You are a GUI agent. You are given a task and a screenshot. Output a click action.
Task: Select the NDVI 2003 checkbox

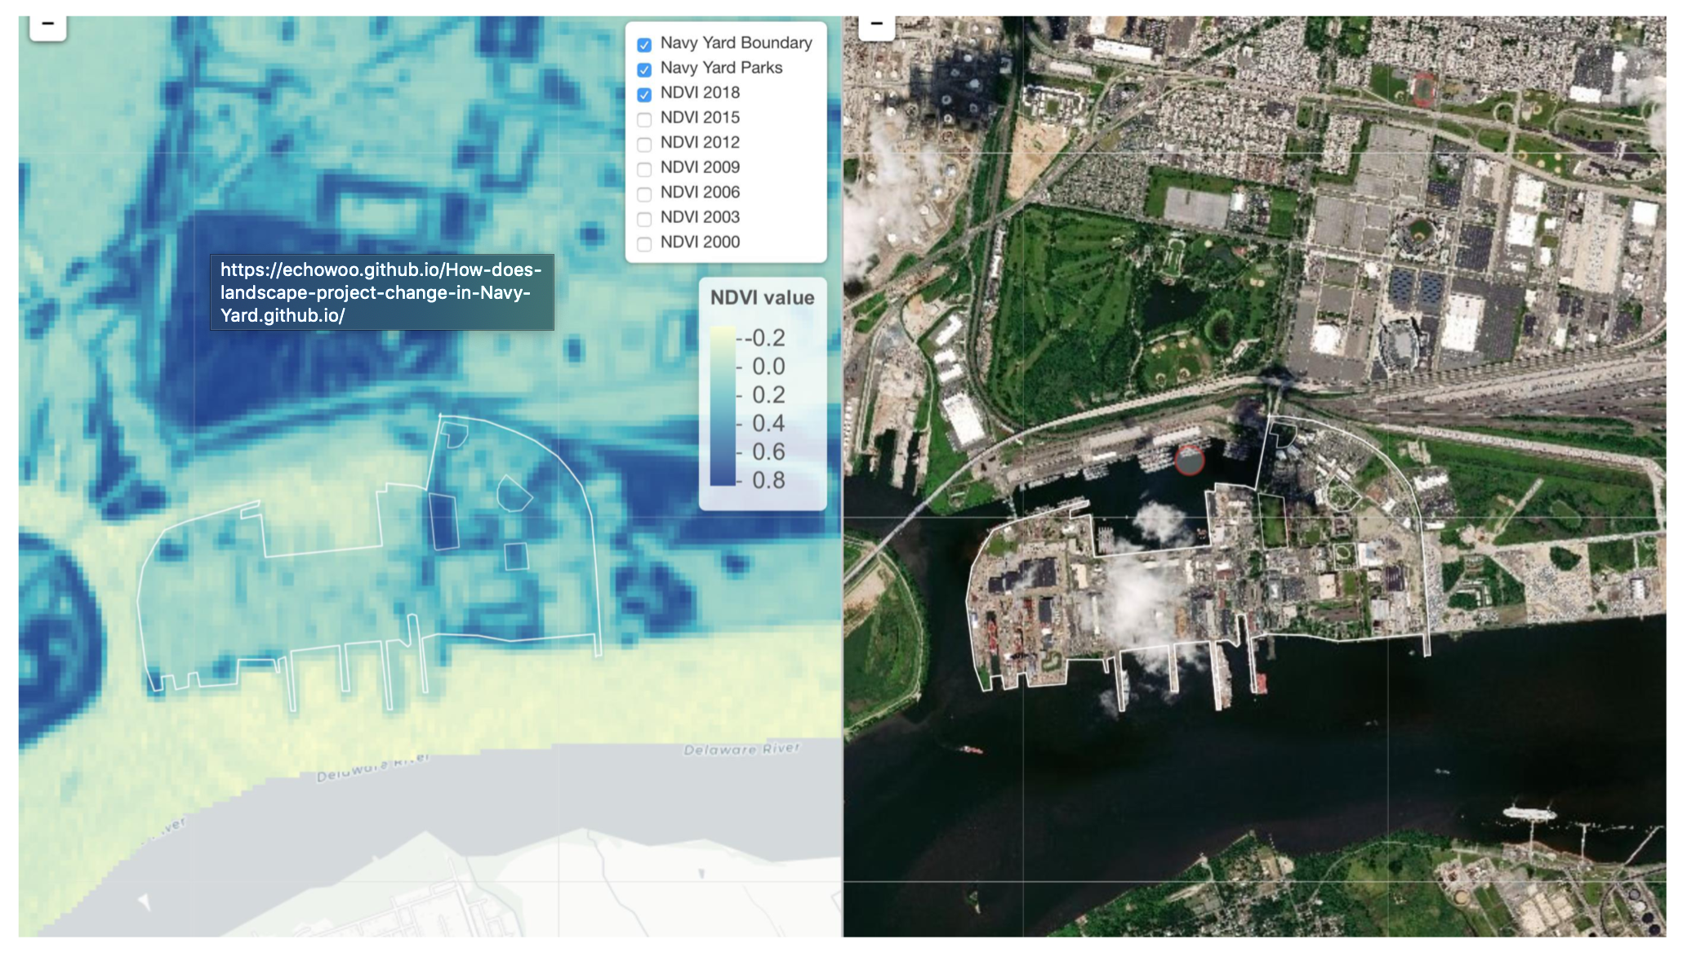(x=644, y=219)
